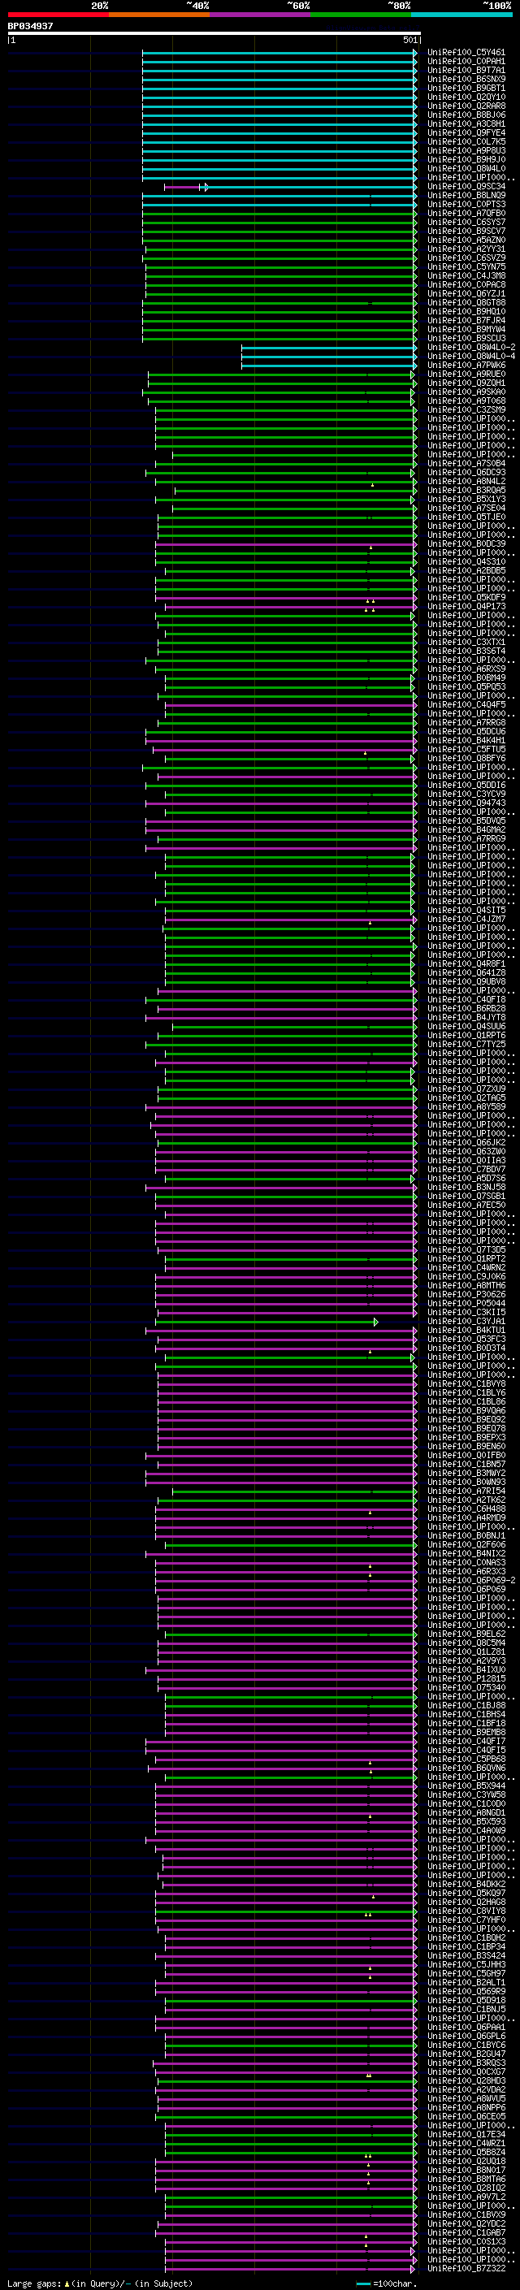Image resolution: width=520 pixels, height=2290 pixels.
Task: Click hit label UniRef100_B4K4H1
Action: (466, 741)
